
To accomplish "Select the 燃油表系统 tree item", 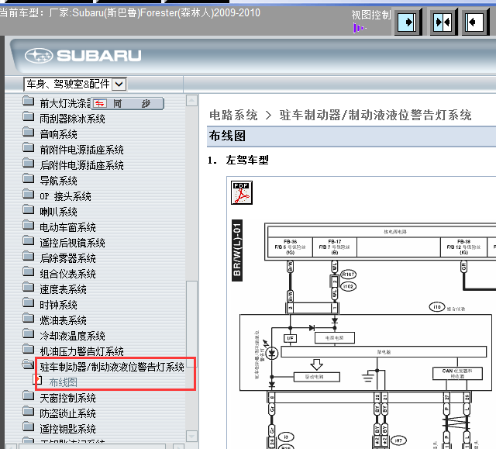I will [63, 320].
